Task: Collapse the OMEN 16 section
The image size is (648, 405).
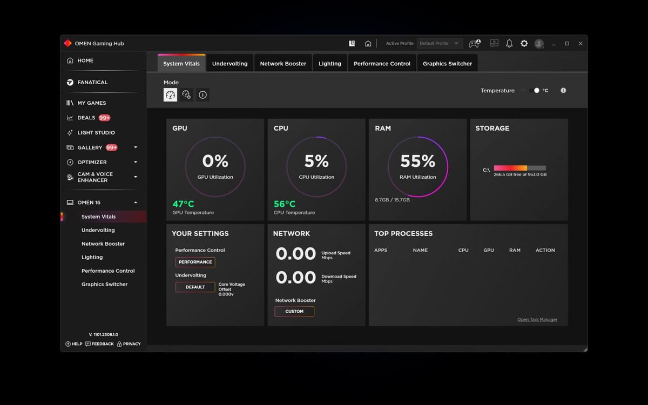Action: point(137,202)
